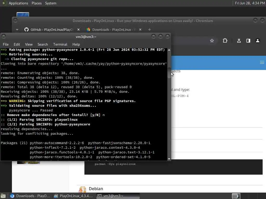Image resolution: width=266 pixels, height=199 pixels.
Task: Switch to vm3@vm3:~ taskbar window
Action: point(118,196)
